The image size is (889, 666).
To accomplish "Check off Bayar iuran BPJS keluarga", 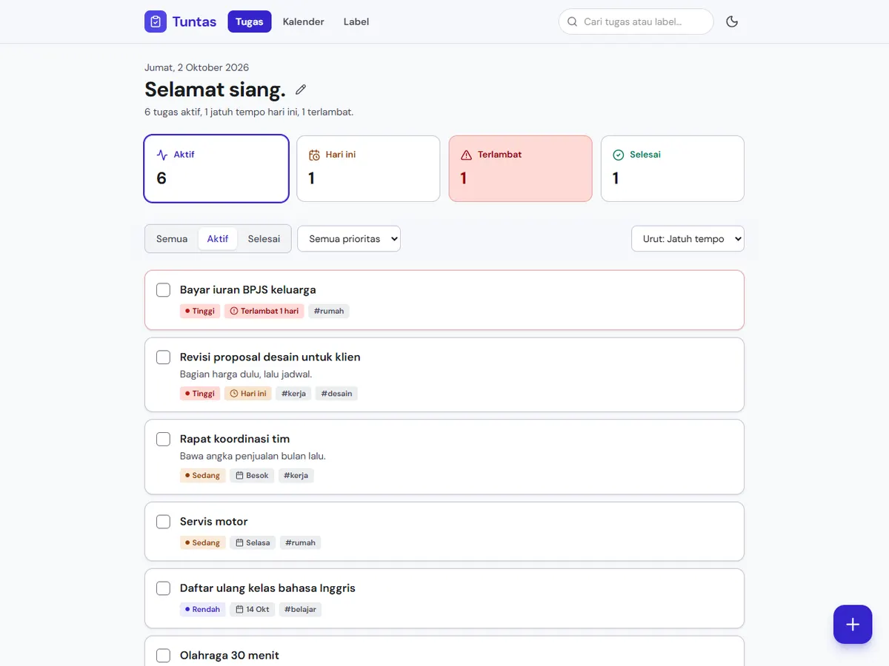I will coord(163,289).
